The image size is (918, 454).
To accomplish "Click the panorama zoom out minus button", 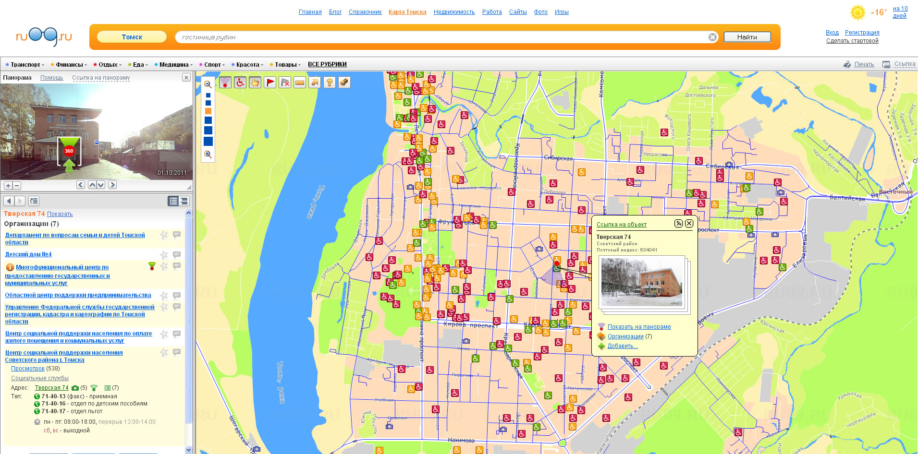I will (16, 186).
